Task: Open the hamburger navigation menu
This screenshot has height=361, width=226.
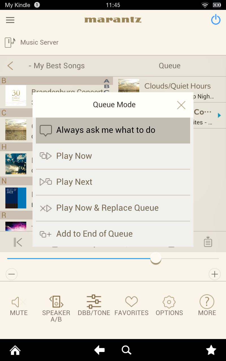Action: [10, 20]
